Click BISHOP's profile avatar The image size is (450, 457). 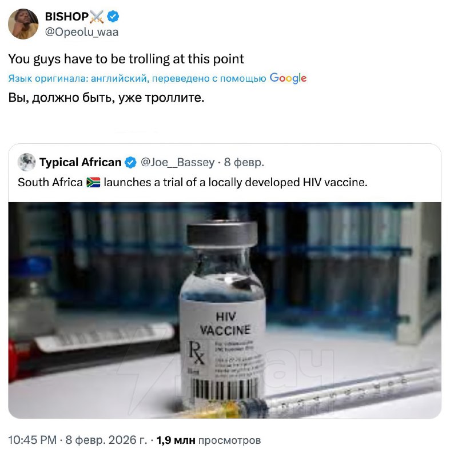[x=23, y=24]
